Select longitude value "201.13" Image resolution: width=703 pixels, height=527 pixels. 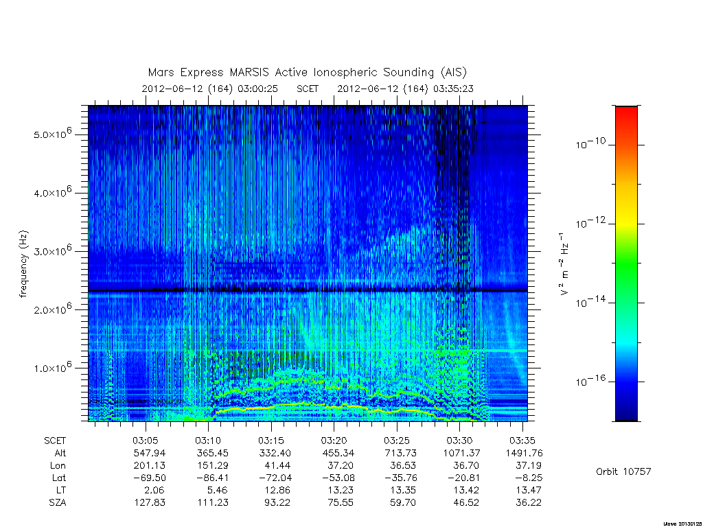click(x=149, y=466)
